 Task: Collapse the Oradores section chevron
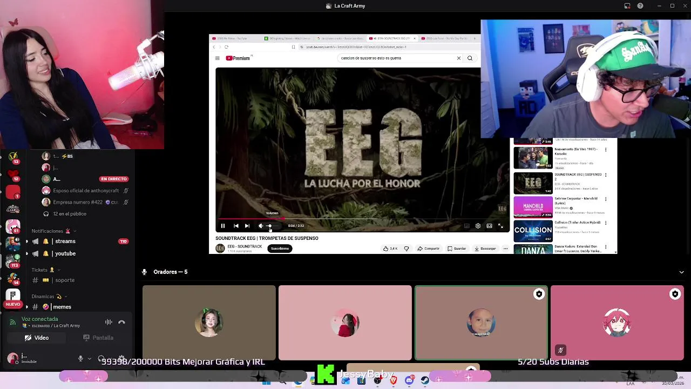[681, 272]
